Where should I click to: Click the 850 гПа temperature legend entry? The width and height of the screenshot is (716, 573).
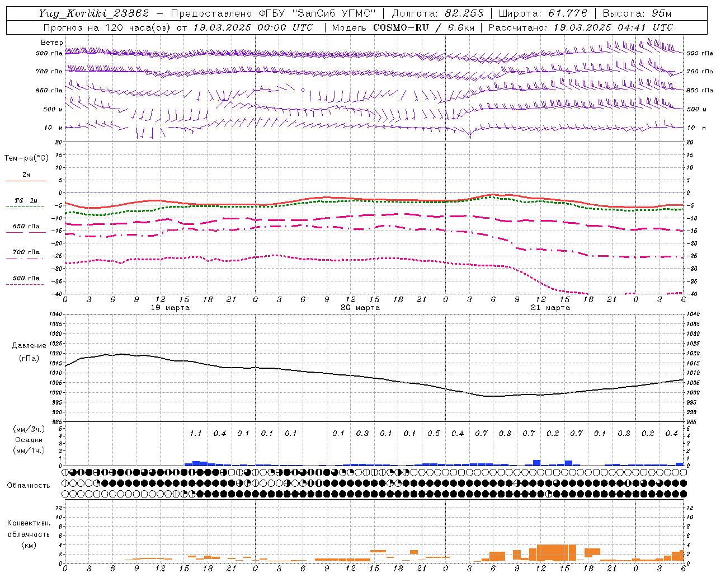(26, 227)
